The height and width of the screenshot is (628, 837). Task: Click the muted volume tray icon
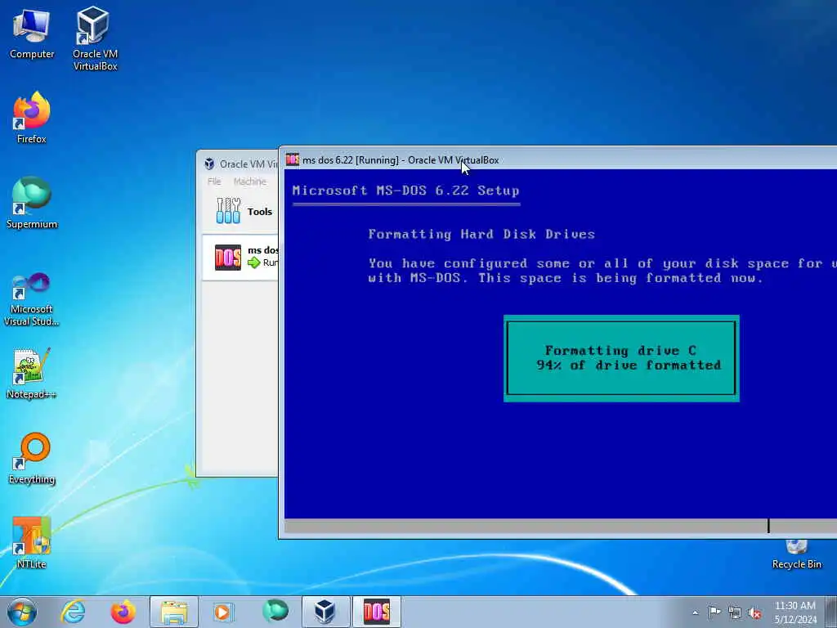click(x=754, y=612)
